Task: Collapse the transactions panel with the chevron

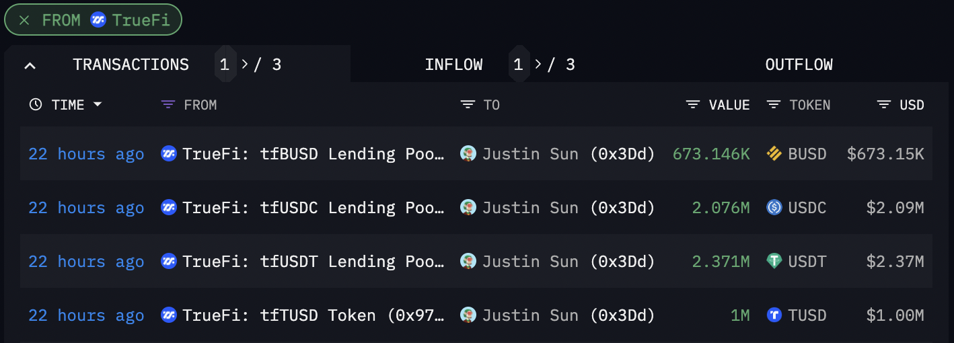Action: point(30,65)
